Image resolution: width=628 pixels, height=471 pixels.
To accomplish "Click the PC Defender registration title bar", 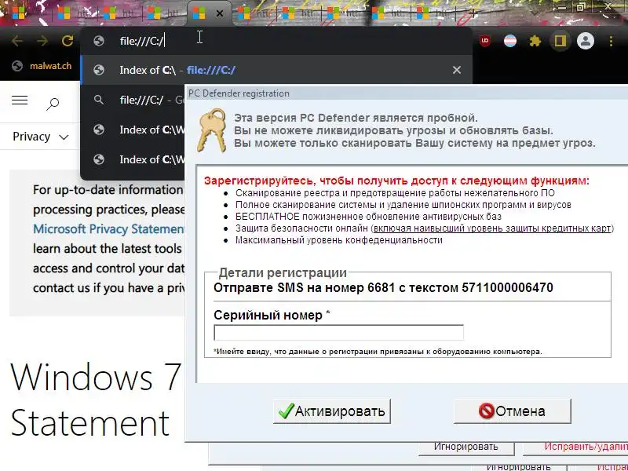I will (x=407, y=93).
